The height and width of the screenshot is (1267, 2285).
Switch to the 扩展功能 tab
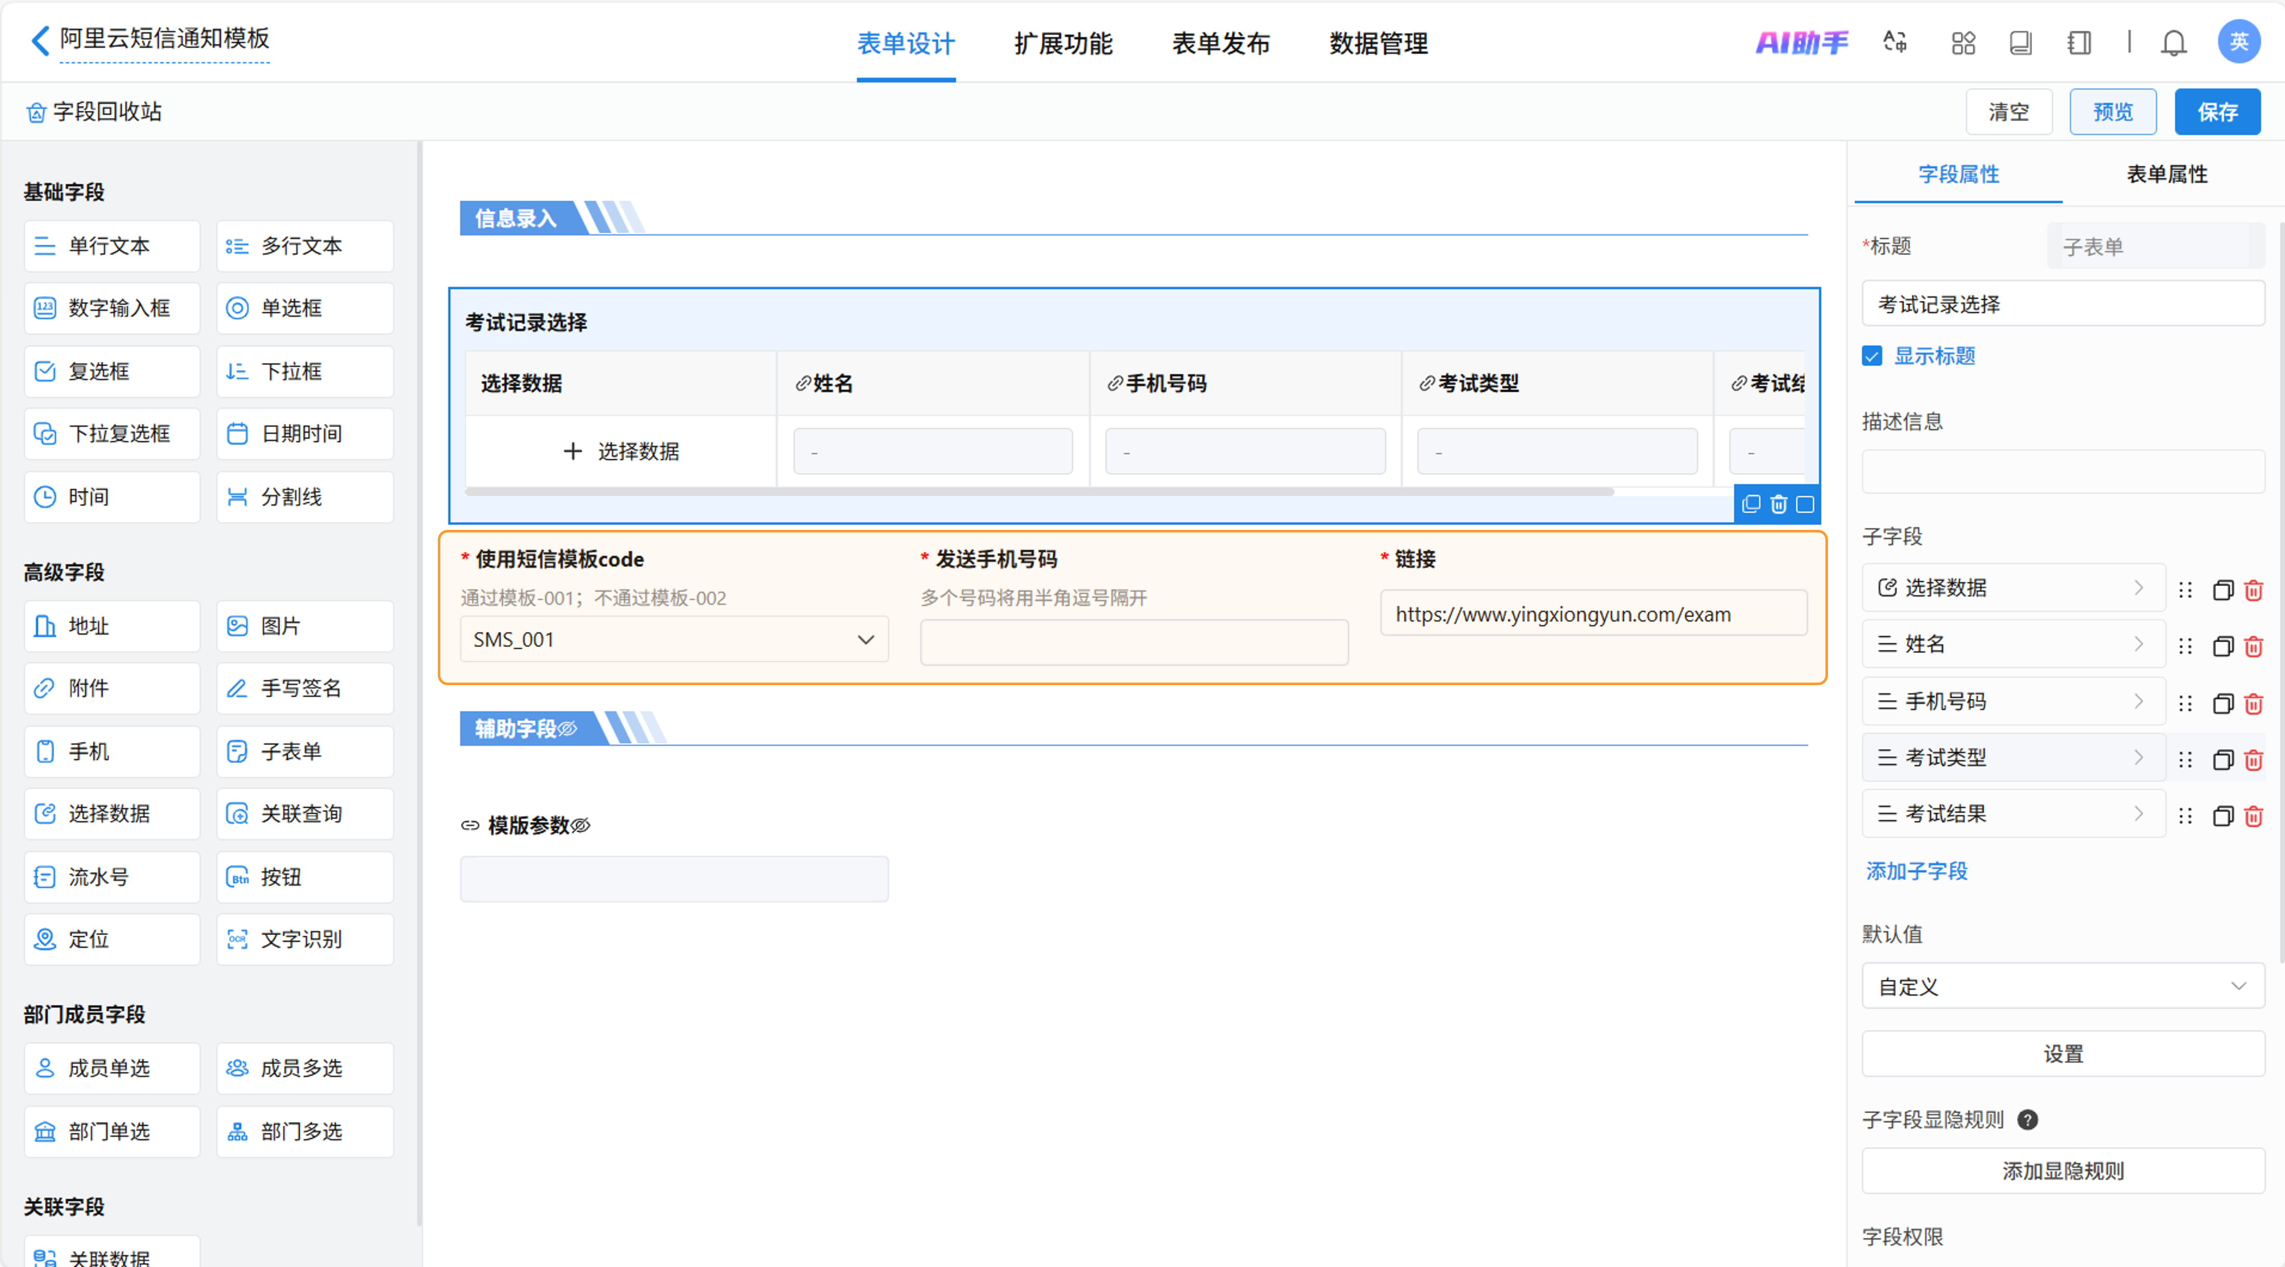point(1063,44)
